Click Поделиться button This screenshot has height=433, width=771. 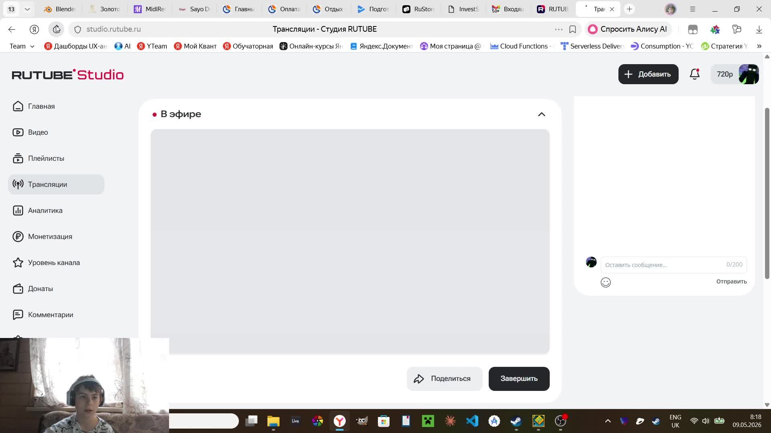445,379
